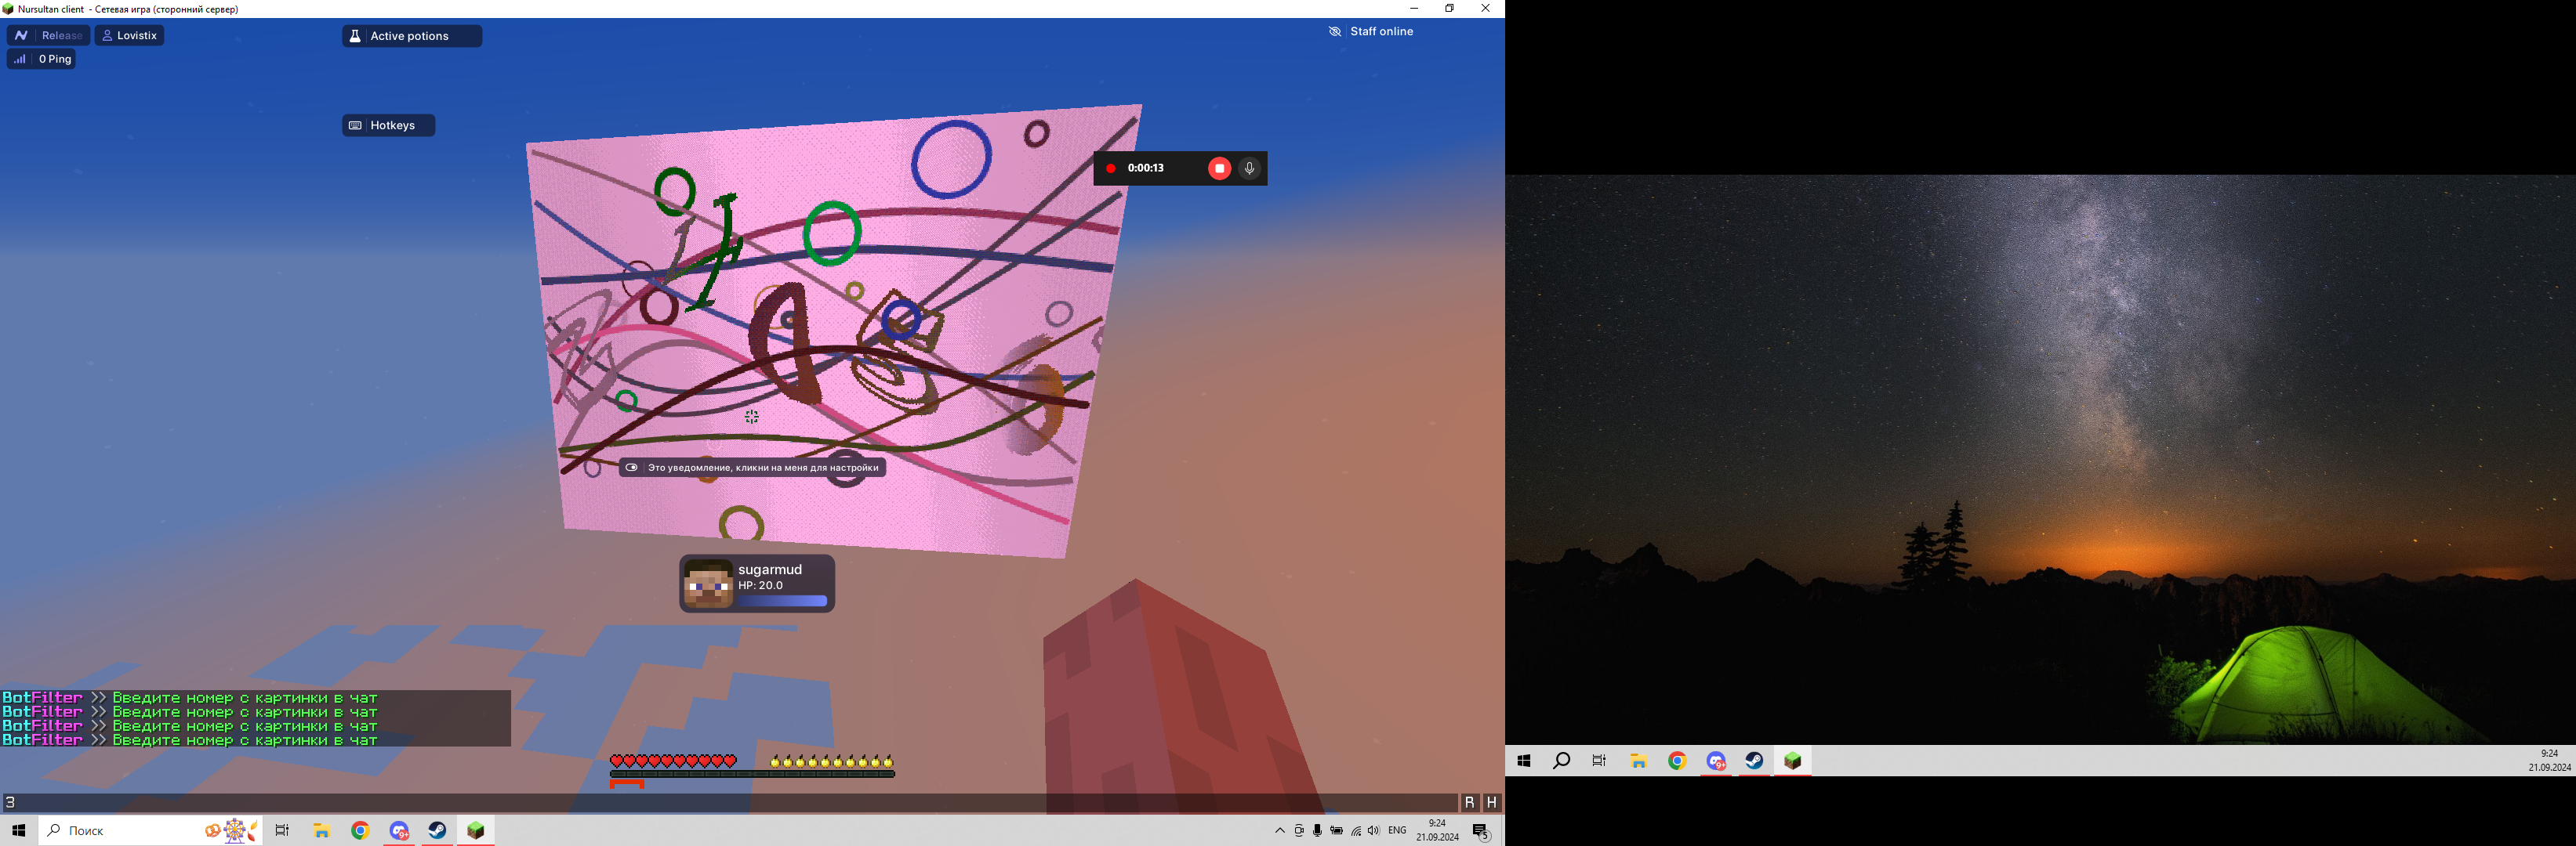The height and width of the screenshot is (846, 2576).
Task: Open Windows notification center
Action: tap(1481, 832)
